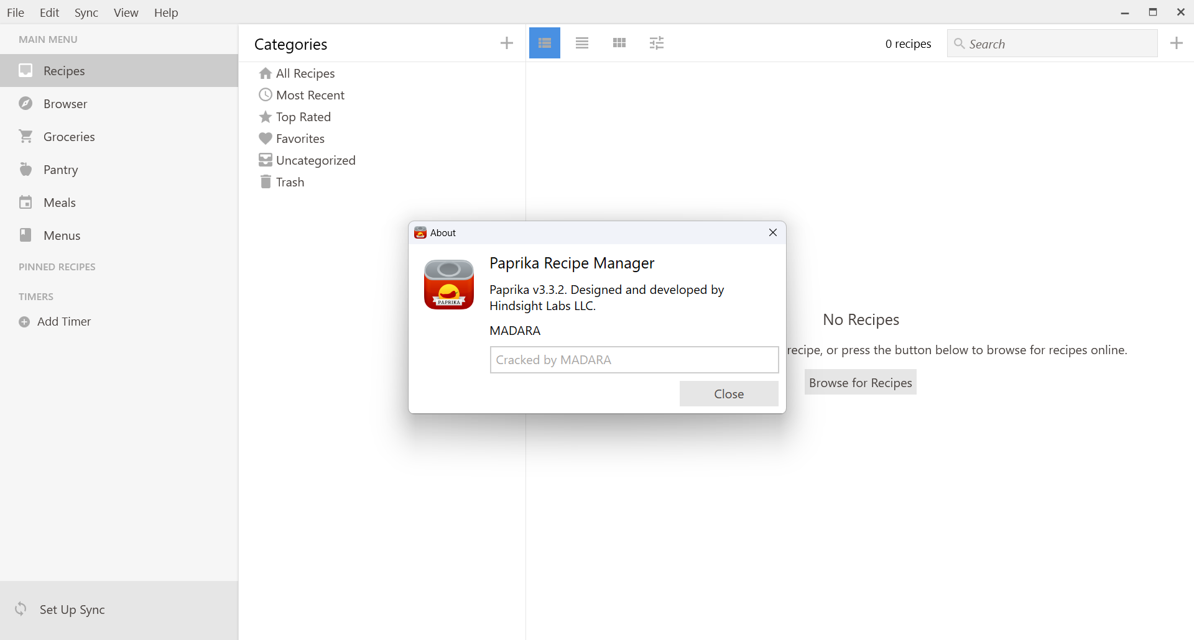Screen dimensions: 1194x640
Task: Click the Most Recent category text
Action: tap(310, 95)
